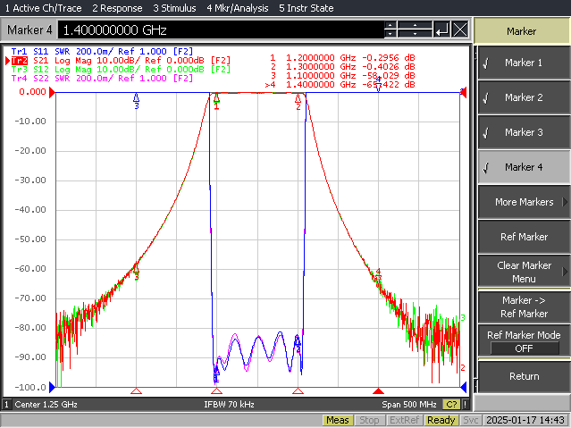Click the Marker softkey menu title
This screenshot has height=428, width=571.
pyautogui.click(x=522, y=31)
